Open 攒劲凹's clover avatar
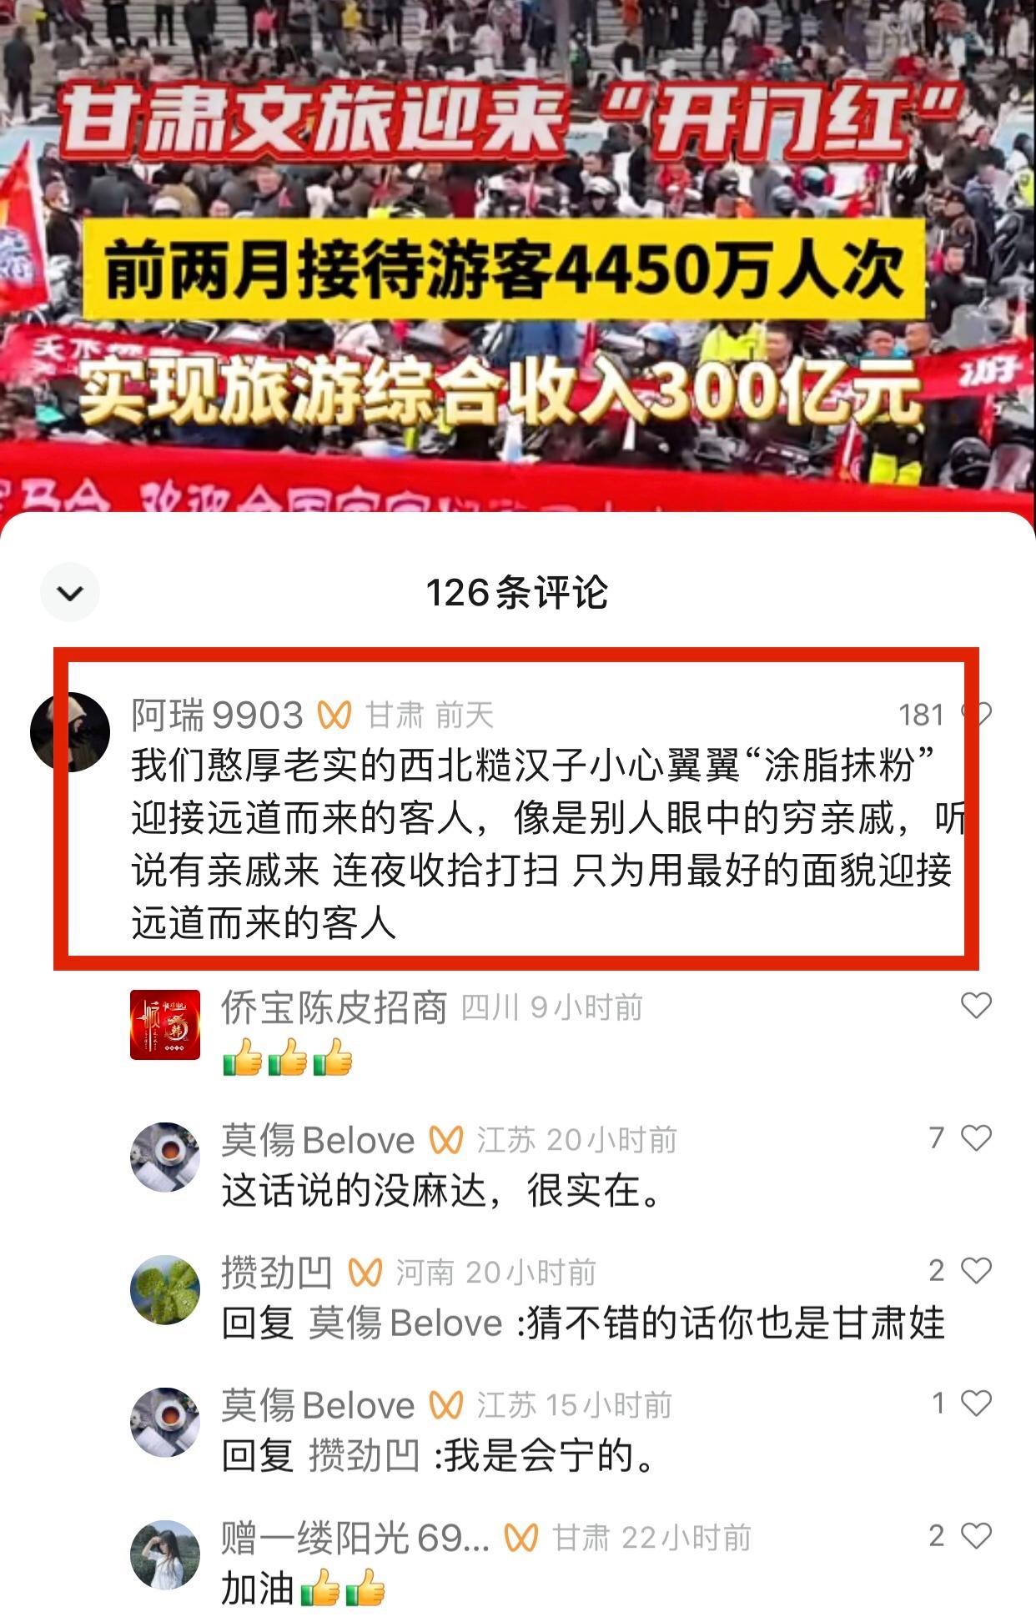 tap(165, 1289)
